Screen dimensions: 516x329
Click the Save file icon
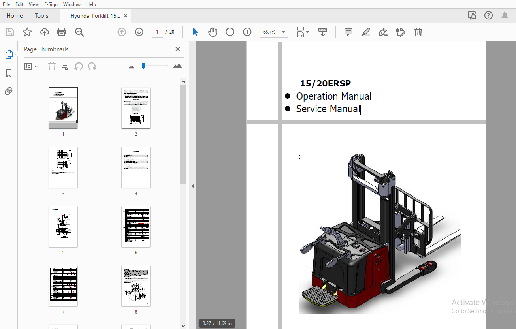coord(10,32)
